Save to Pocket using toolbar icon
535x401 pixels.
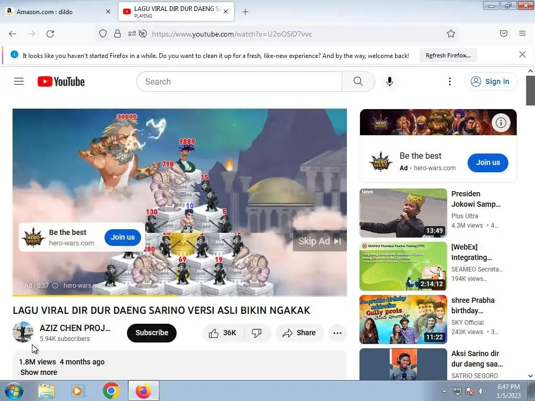(x=504, y=34)
